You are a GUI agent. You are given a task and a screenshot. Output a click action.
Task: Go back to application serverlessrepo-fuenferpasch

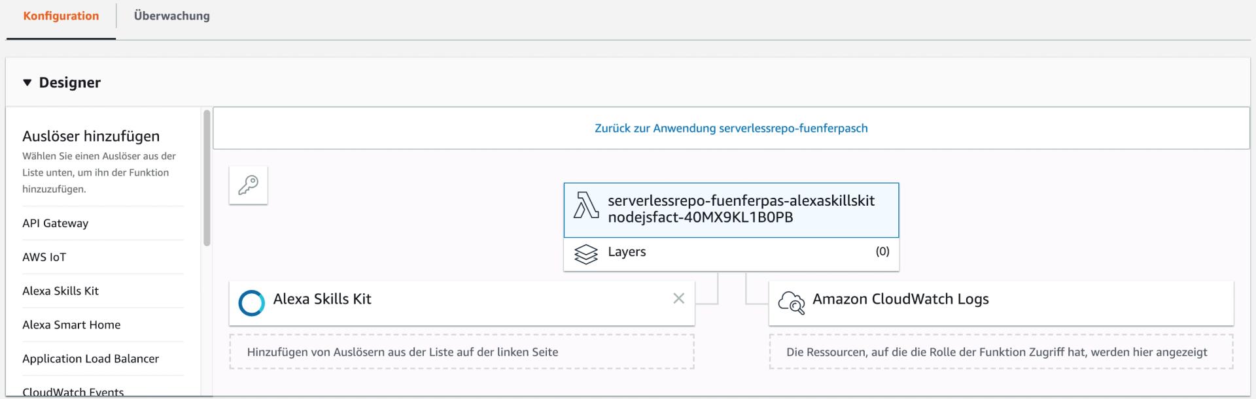[x=731, y=129]
